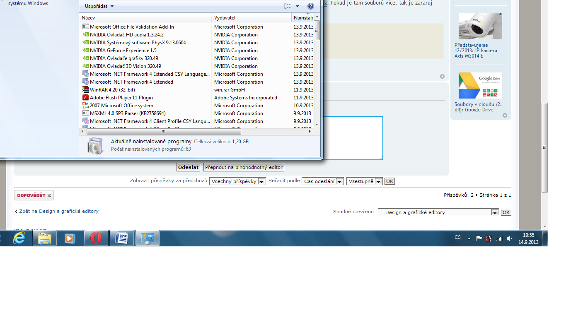Click the Google Drive thumbnail image
Image resolution: width=566 pixels, height=318 pixels.
coord(480,86)
